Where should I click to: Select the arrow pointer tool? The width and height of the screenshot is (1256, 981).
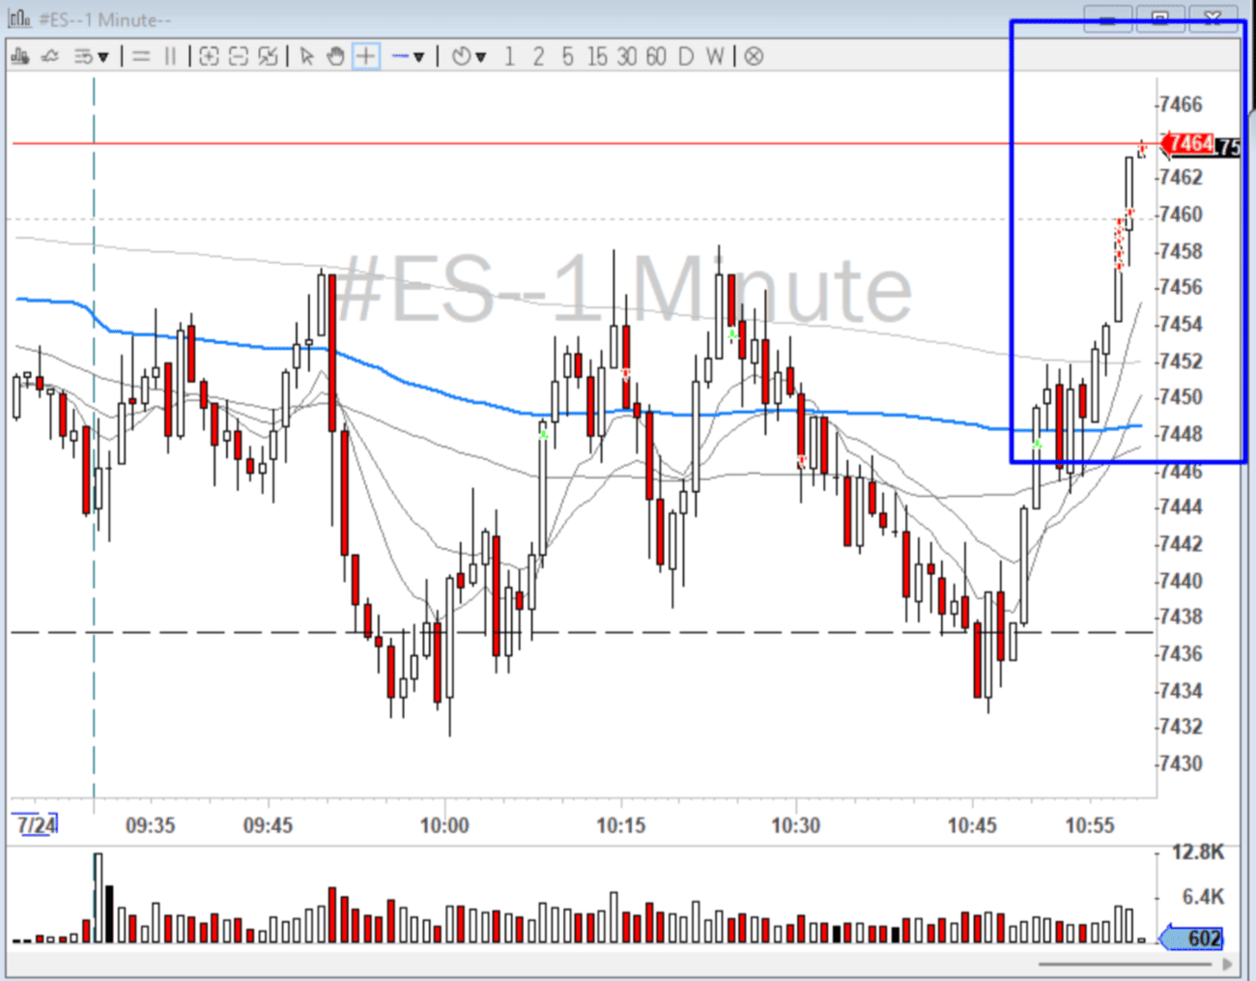(307, 57)
